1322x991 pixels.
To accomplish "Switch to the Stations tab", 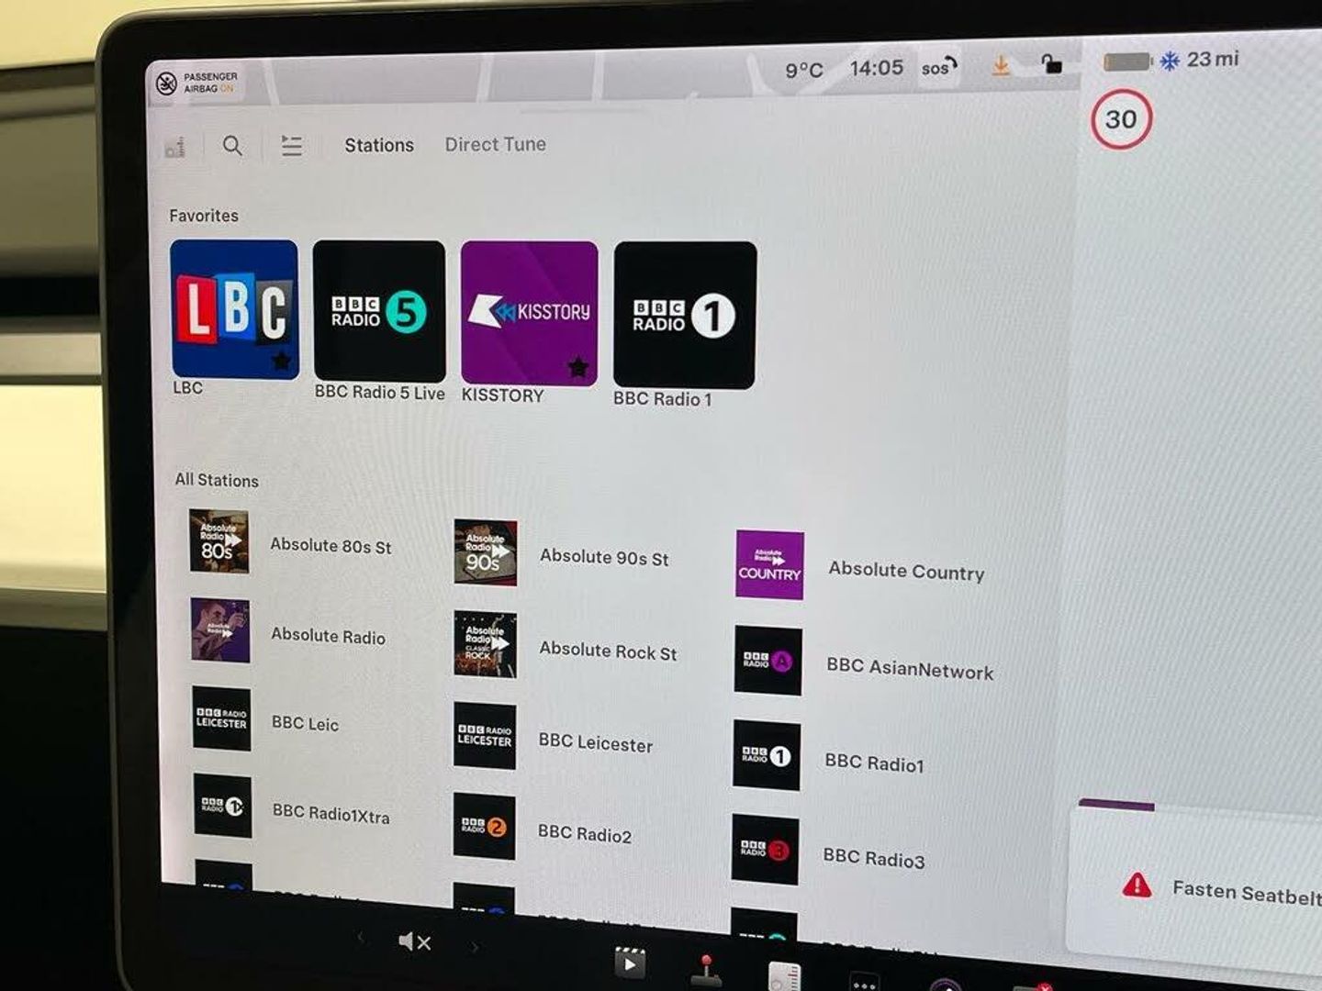I will click(x=379, y=145).
